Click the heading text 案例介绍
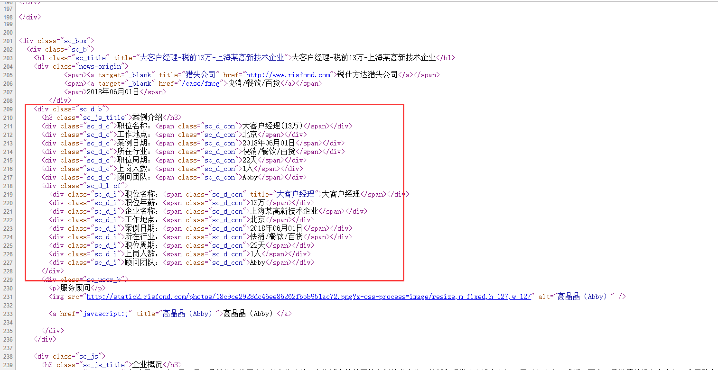Screen dimensions: 718x370 point(147,117)
